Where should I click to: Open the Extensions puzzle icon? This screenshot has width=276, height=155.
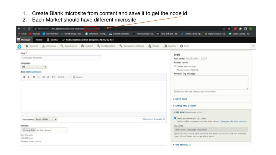point(240,29)
